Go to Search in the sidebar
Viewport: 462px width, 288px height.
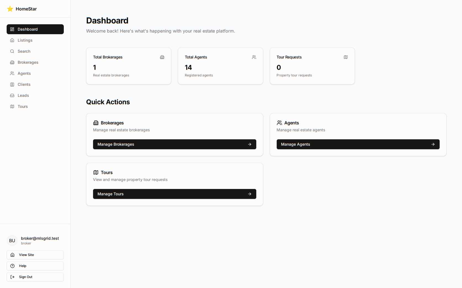[x=24, y=51]
